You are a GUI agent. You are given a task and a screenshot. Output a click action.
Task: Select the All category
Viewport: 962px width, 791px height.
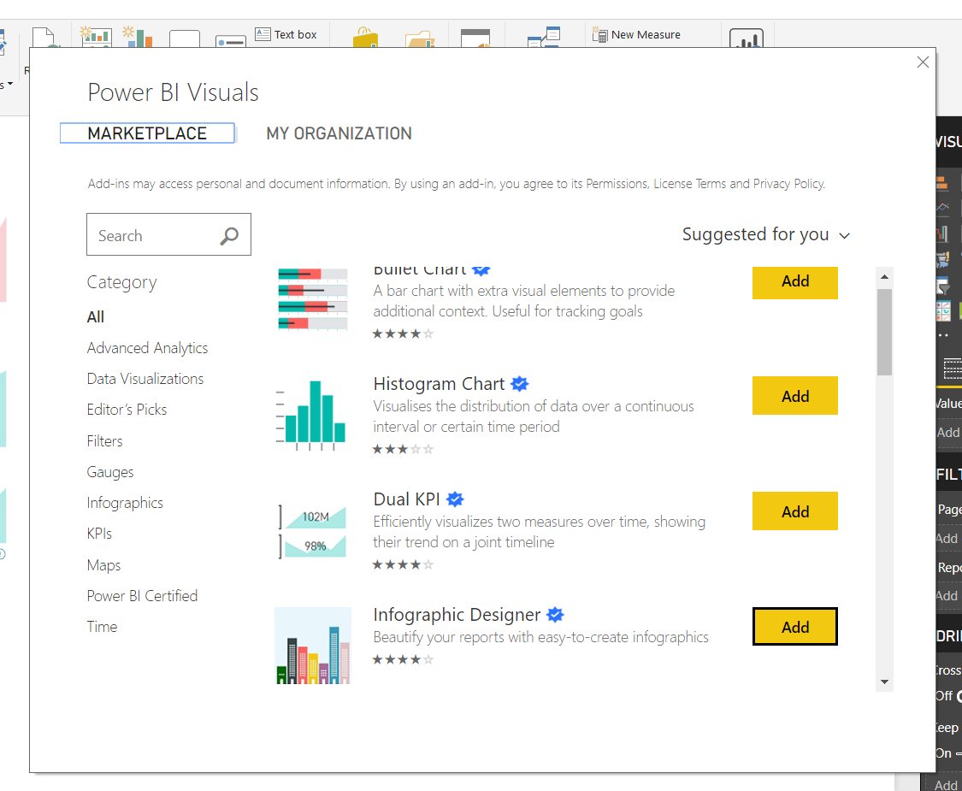(96, 317)
